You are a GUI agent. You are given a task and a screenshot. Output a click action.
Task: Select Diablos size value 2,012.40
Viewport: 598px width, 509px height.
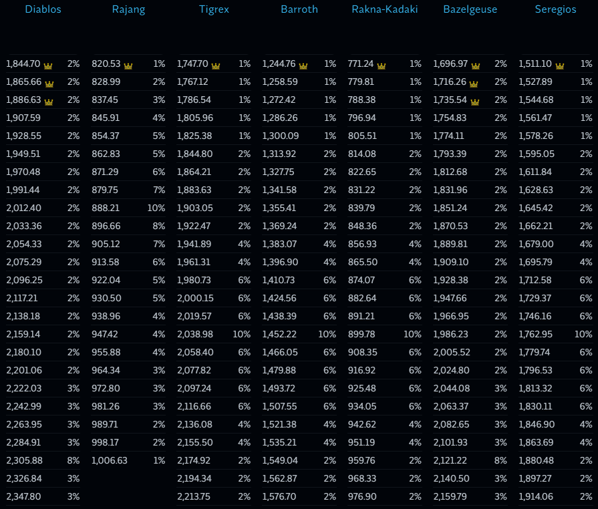(x=23, y=208)
